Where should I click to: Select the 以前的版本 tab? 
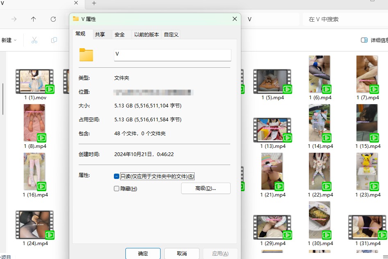point(146,35)
